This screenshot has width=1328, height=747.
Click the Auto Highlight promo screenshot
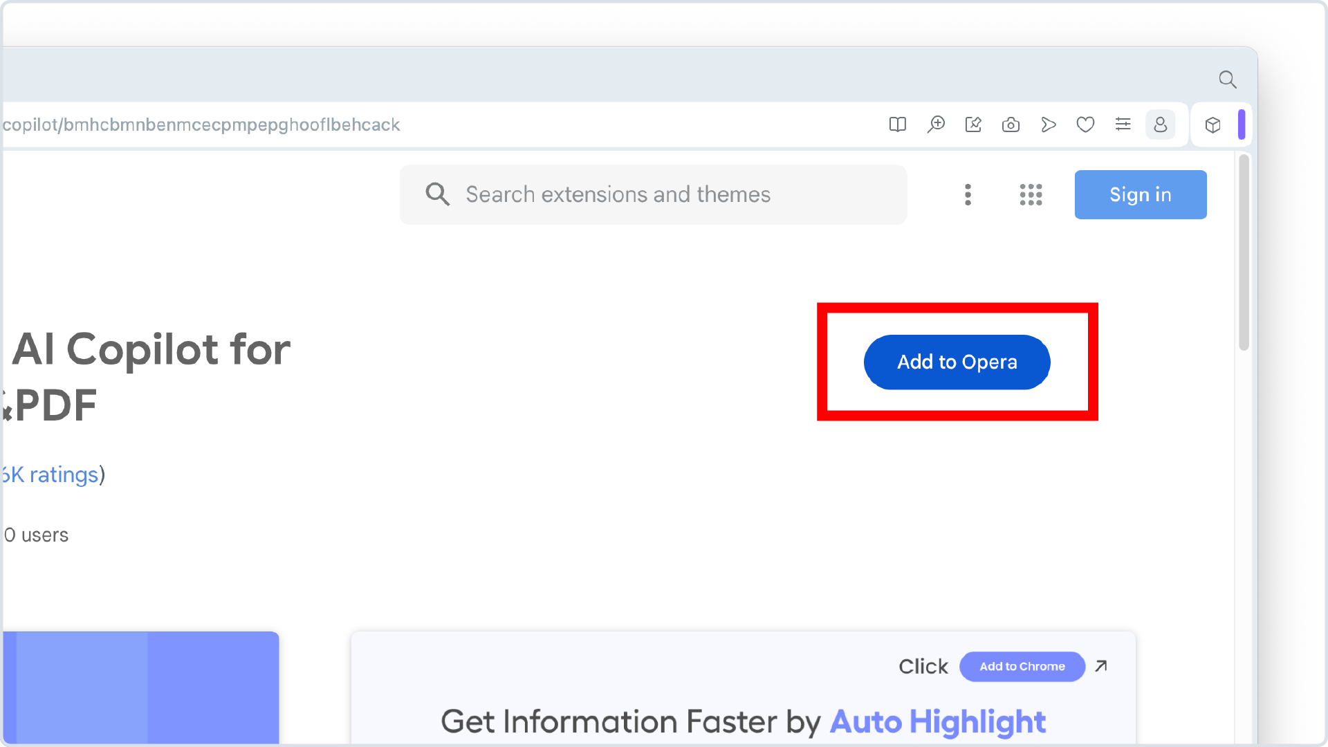pos(744,688)
